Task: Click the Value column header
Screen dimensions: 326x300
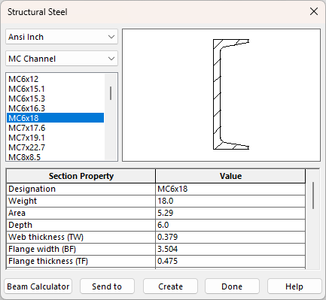Action: click(230, 176)
